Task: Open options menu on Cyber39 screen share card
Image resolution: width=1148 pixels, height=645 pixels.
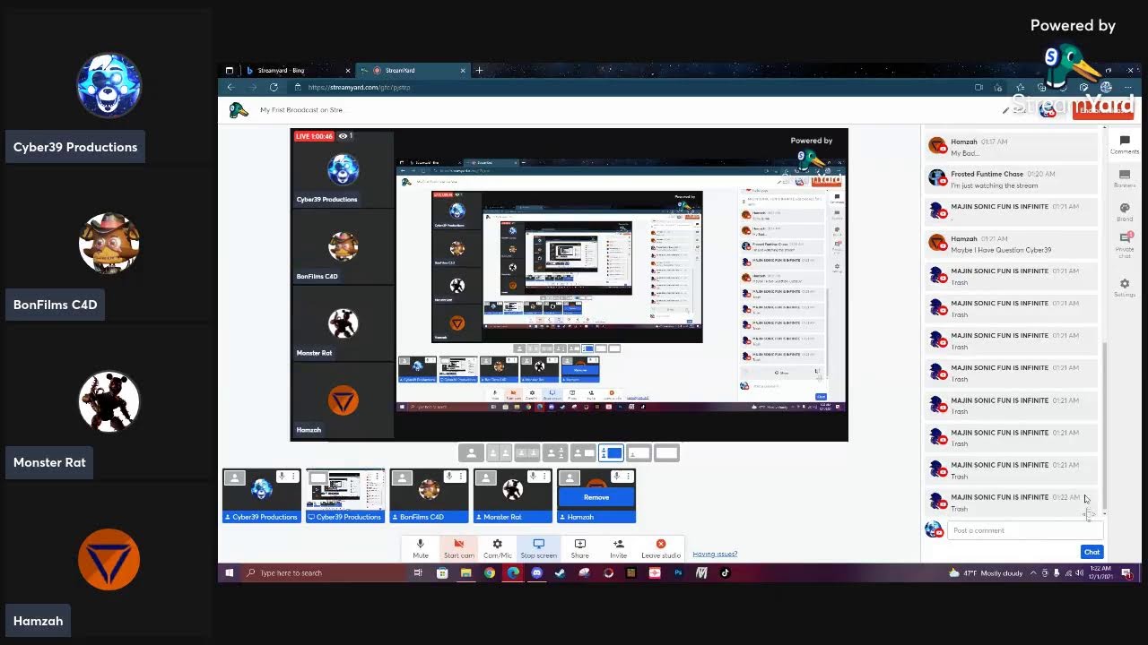Action: [378, 476]
